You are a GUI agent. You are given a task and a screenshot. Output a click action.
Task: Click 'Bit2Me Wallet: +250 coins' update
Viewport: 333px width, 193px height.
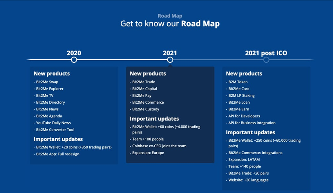(264, 143)
